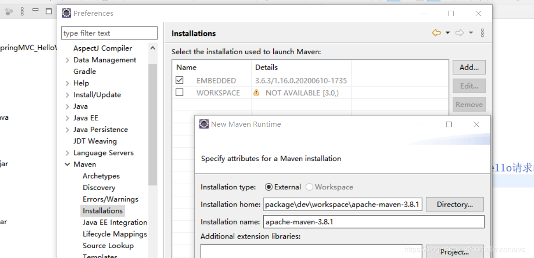Select the External installation type

(269, 187)
